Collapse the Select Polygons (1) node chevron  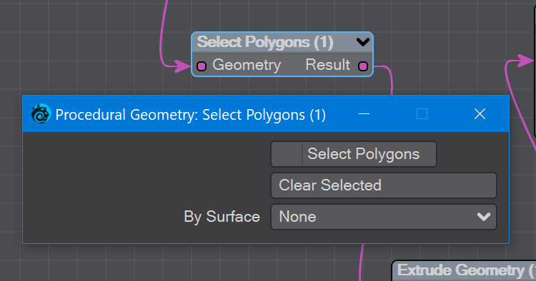click(362, 42)
